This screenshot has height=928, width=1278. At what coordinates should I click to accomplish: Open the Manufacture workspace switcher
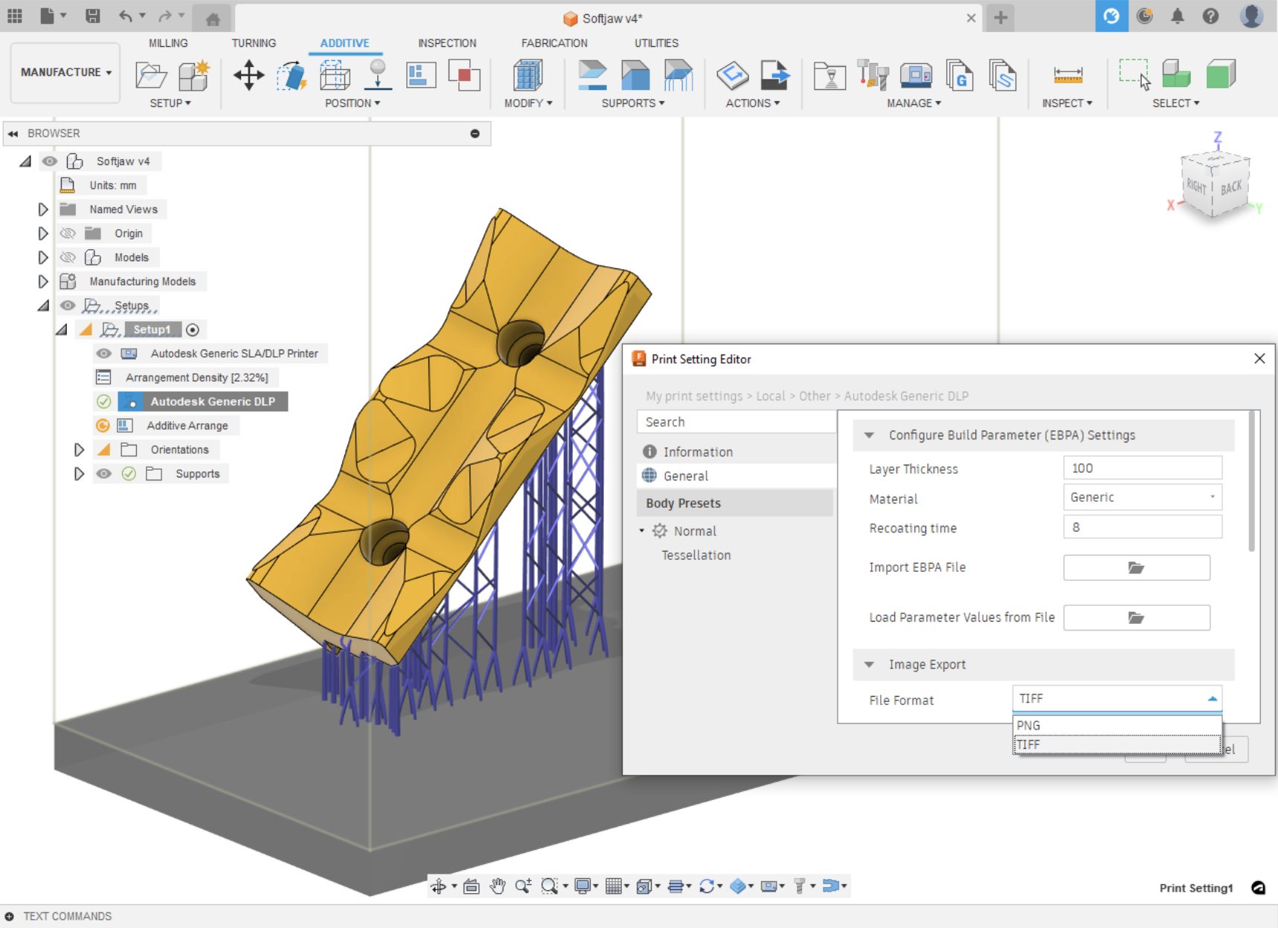point(65,72)
